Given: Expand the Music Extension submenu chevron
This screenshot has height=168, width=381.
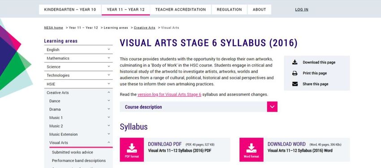Looking at the screenshot, I should pos(108,134).
